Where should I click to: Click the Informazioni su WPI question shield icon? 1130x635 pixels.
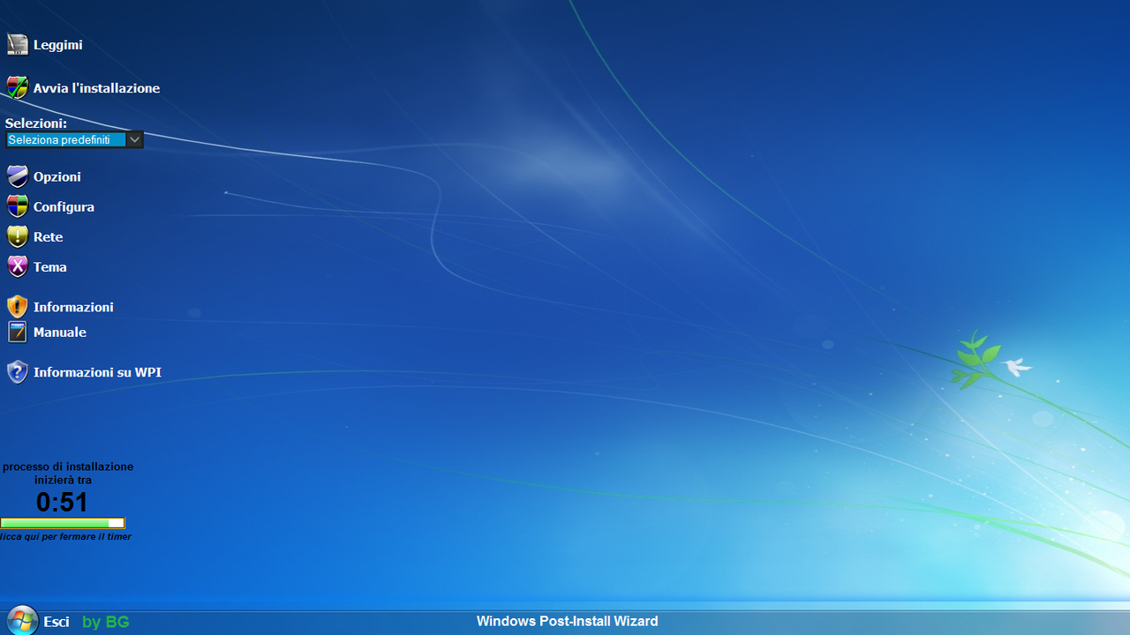[x=18, y=372]
